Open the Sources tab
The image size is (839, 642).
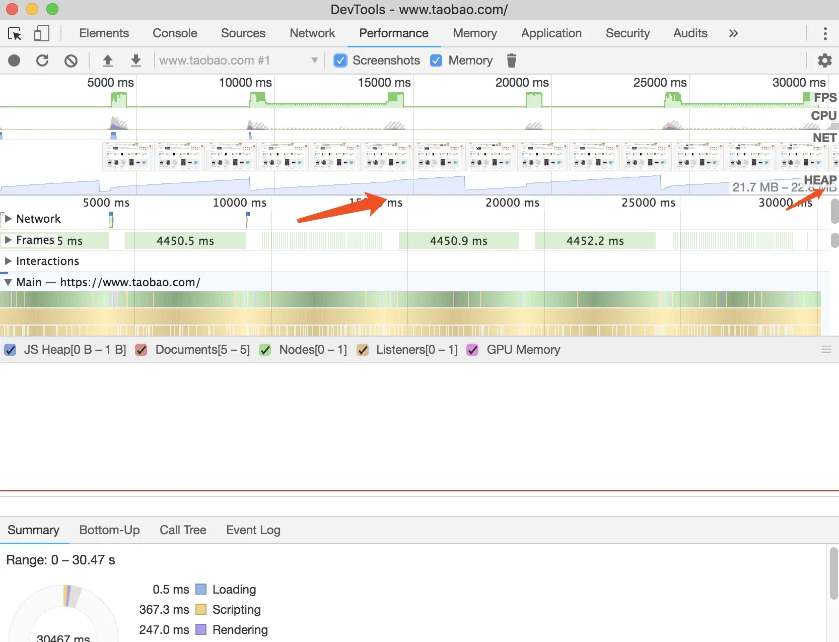point(243,33)
